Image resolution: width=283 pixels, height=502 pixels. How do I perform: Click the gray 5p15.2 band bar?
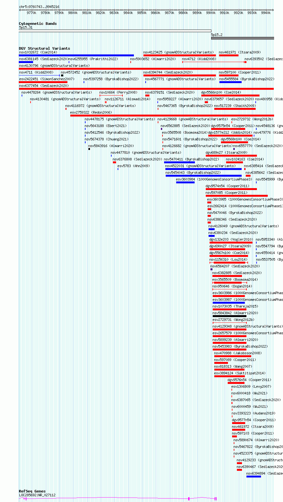243,38
